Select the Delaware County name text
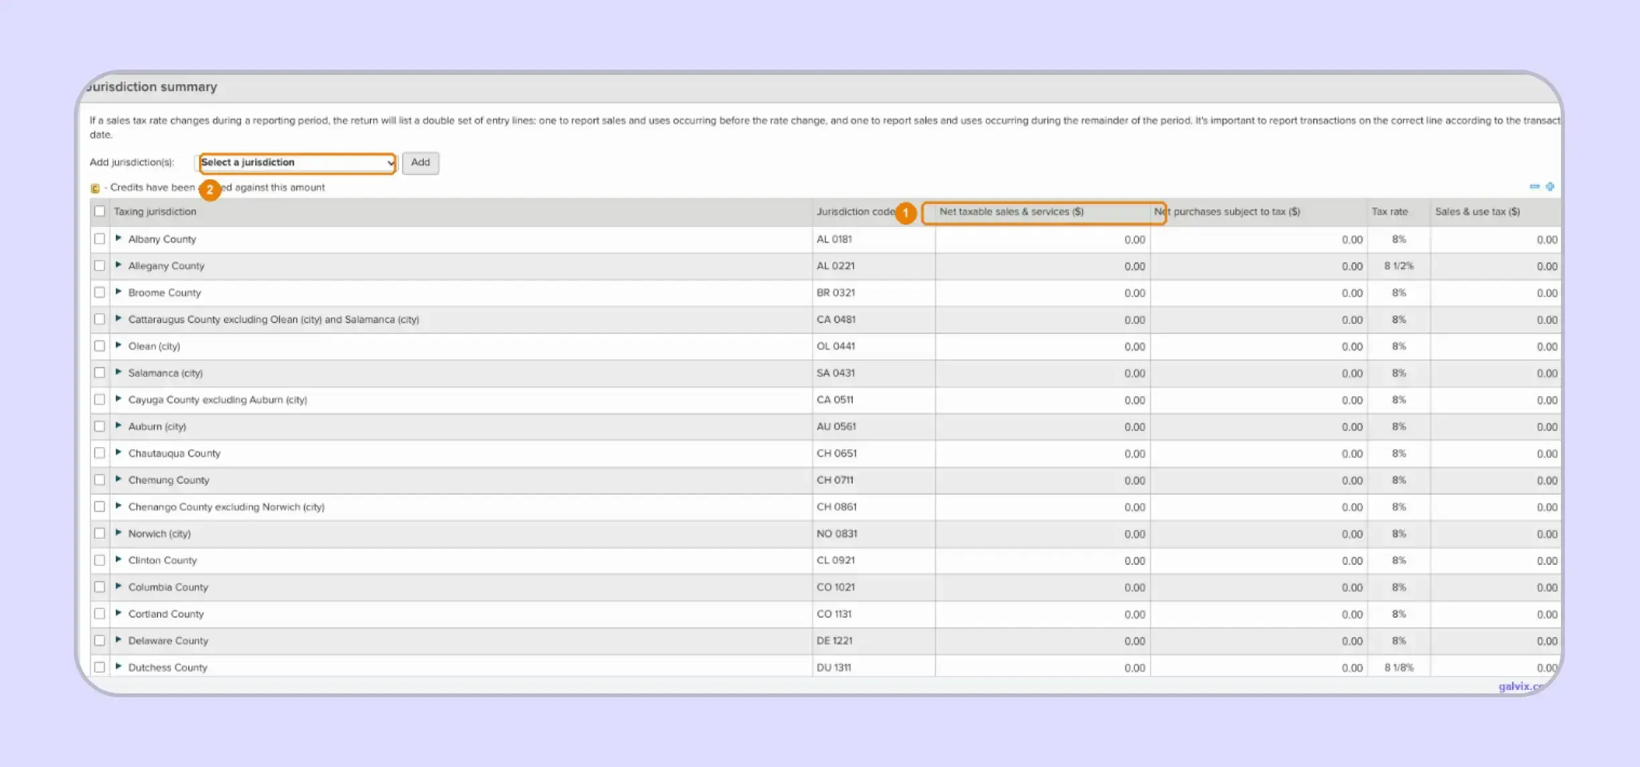The image size is (1640, 767). pyautogui.click(x=168, y=641)
